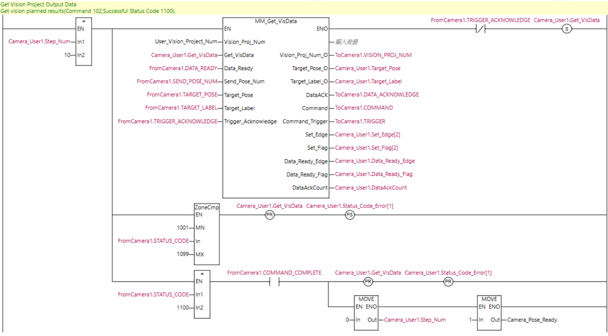Click the PR reset coil for Get_VisData

point(270,215)
